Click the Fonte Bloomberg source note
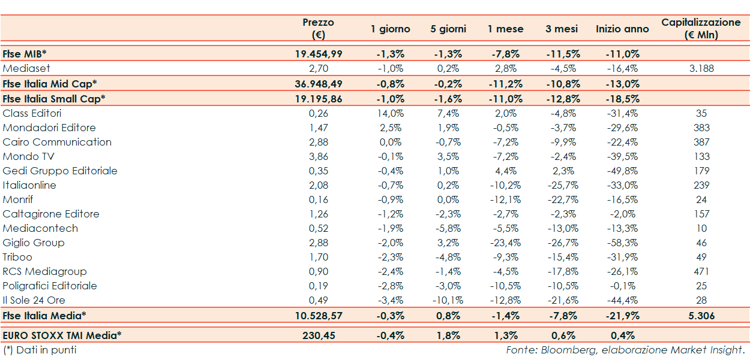 [625, 350]
